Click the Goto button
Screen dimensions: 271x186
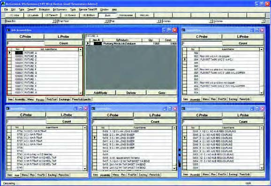tap(162, 93)
